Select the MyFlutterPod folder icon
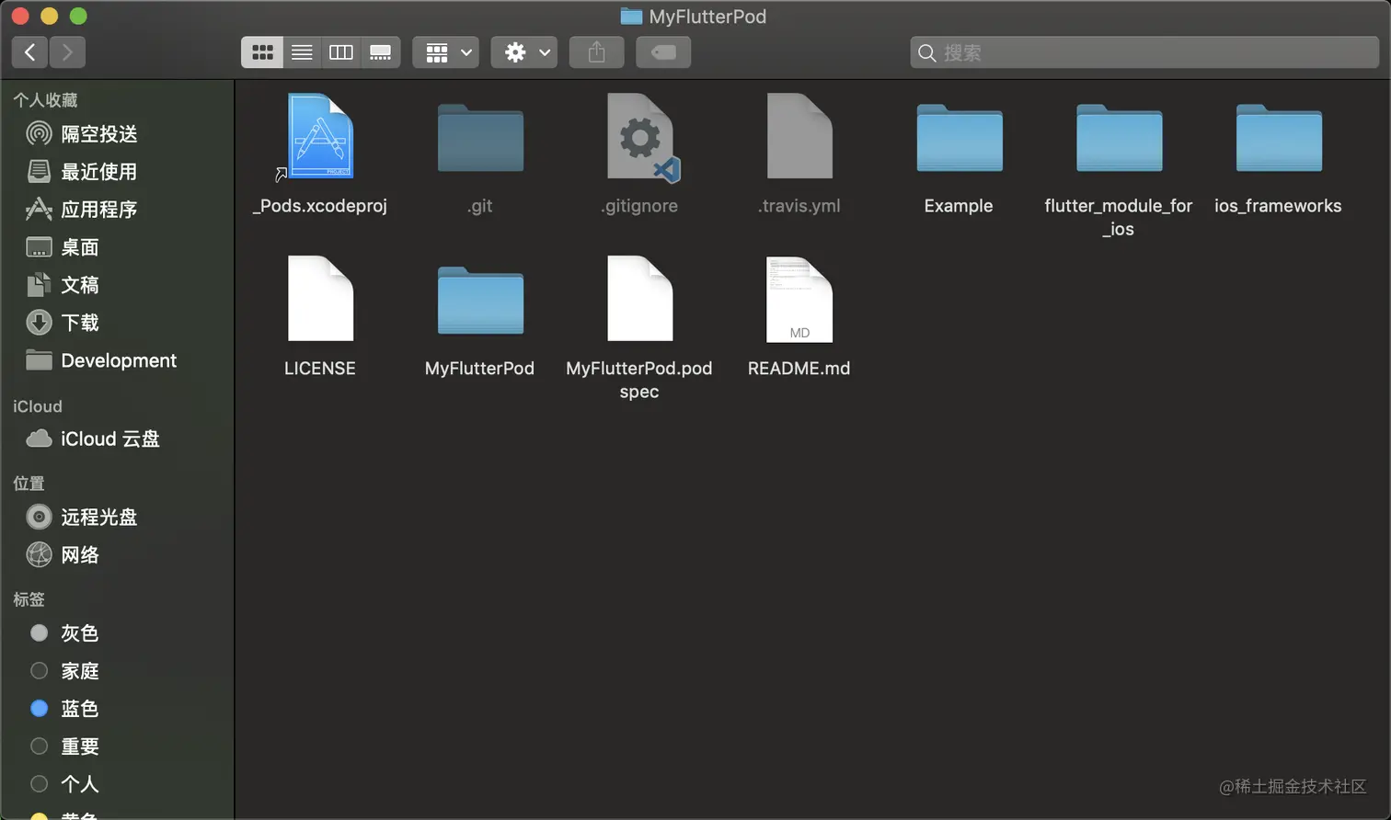The height and width of the screenshot is (820, 1391). coord(480,301)
